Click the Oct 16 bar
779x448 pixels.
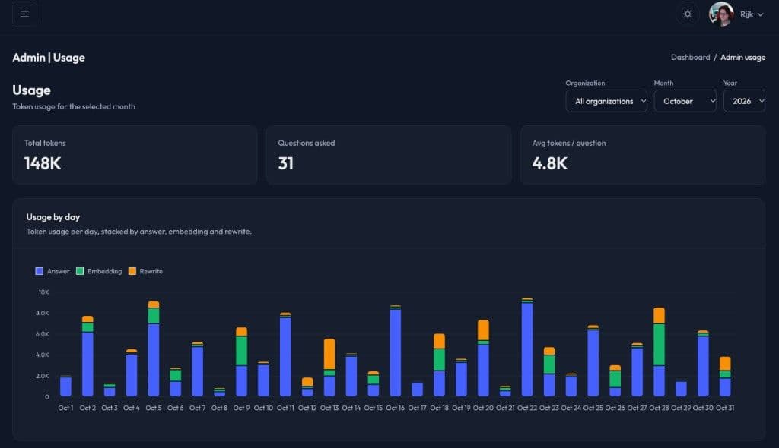(396, 351)
